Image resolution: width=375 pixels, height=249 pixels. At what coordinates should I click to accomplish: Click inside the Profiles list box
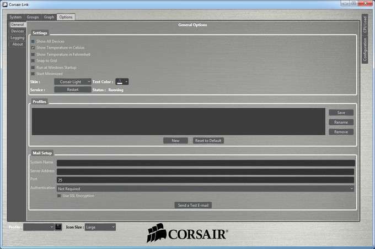click(179, 121)
